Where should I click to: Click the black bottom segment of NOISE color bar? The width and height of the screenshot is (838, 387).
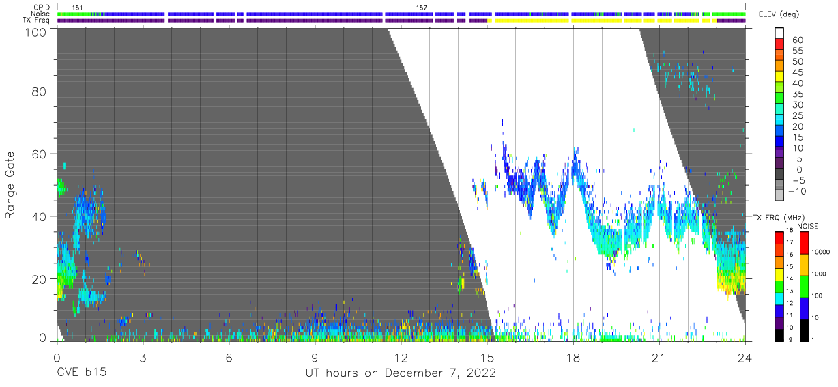[x=804, y=330]
